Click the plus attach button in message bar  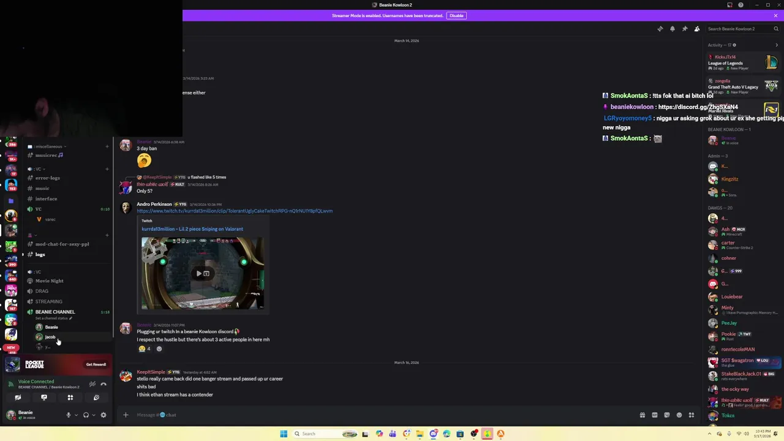tap(126, 415)
